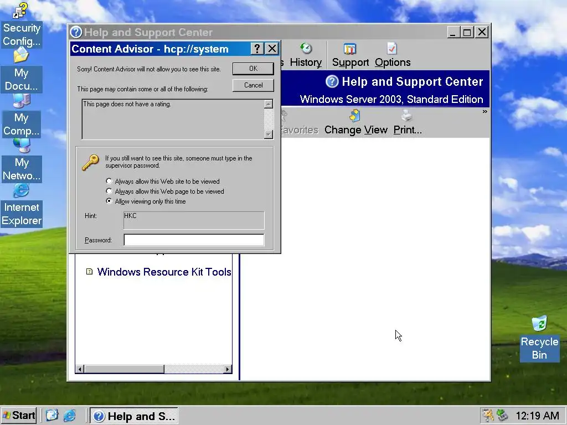This screenshot has width=567, height=425.
Task: Click the gold key icon
Action: [90, 162]
